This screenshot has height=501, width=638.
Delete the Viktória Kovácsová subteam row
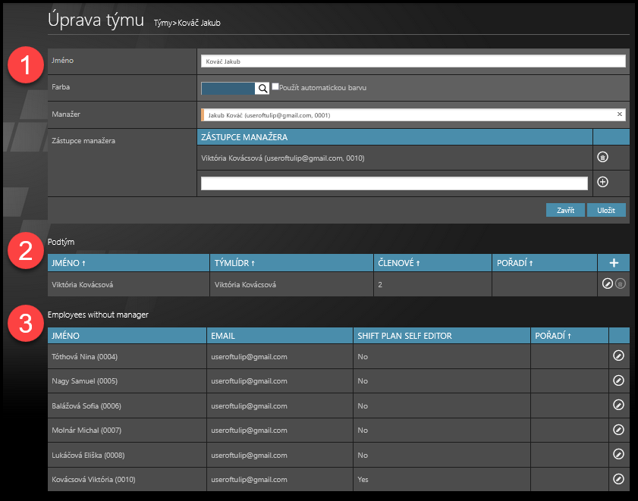pos(620,284)
